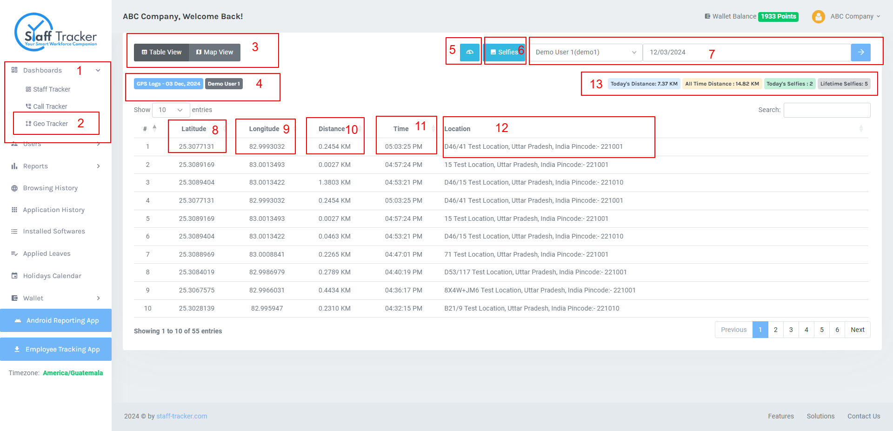Click the user avatar icon at top right
The image size is (893, 431).
818,17
